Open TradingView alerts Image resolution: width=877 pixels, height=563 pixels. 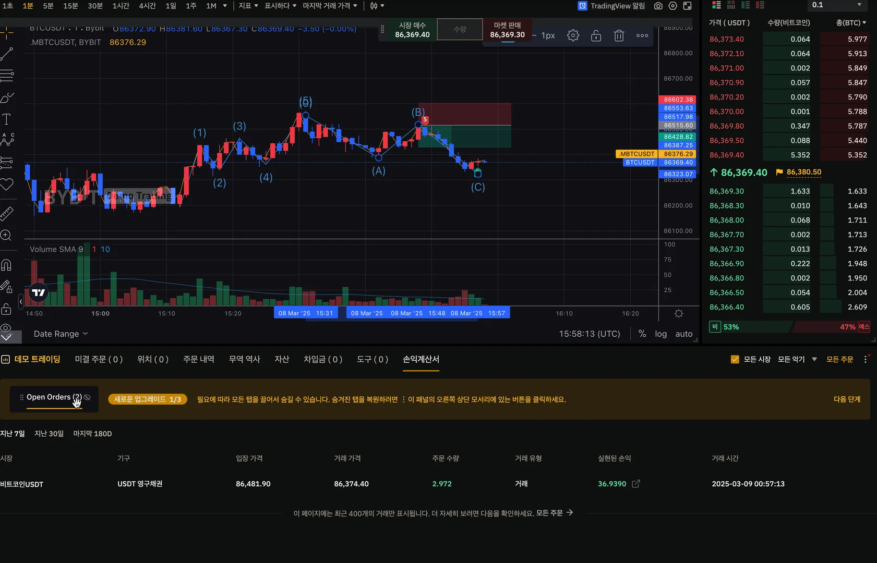pos(611,6)
